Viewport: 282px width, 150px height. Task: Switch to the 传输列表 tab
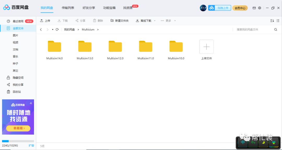[x=68, y=8]
